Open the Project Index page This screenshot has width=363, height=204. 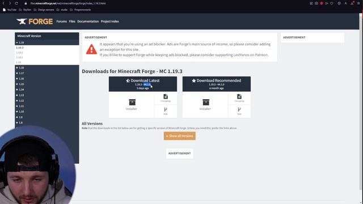pyautogui.click(x=109, y=22)
